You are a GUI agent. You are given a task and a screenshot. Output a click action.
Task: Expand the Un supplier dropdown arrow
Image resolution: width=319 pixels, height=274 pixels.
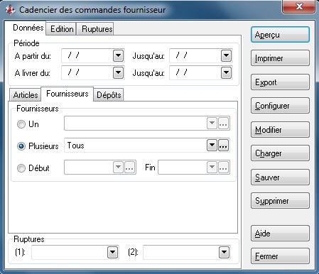point(212,124)
